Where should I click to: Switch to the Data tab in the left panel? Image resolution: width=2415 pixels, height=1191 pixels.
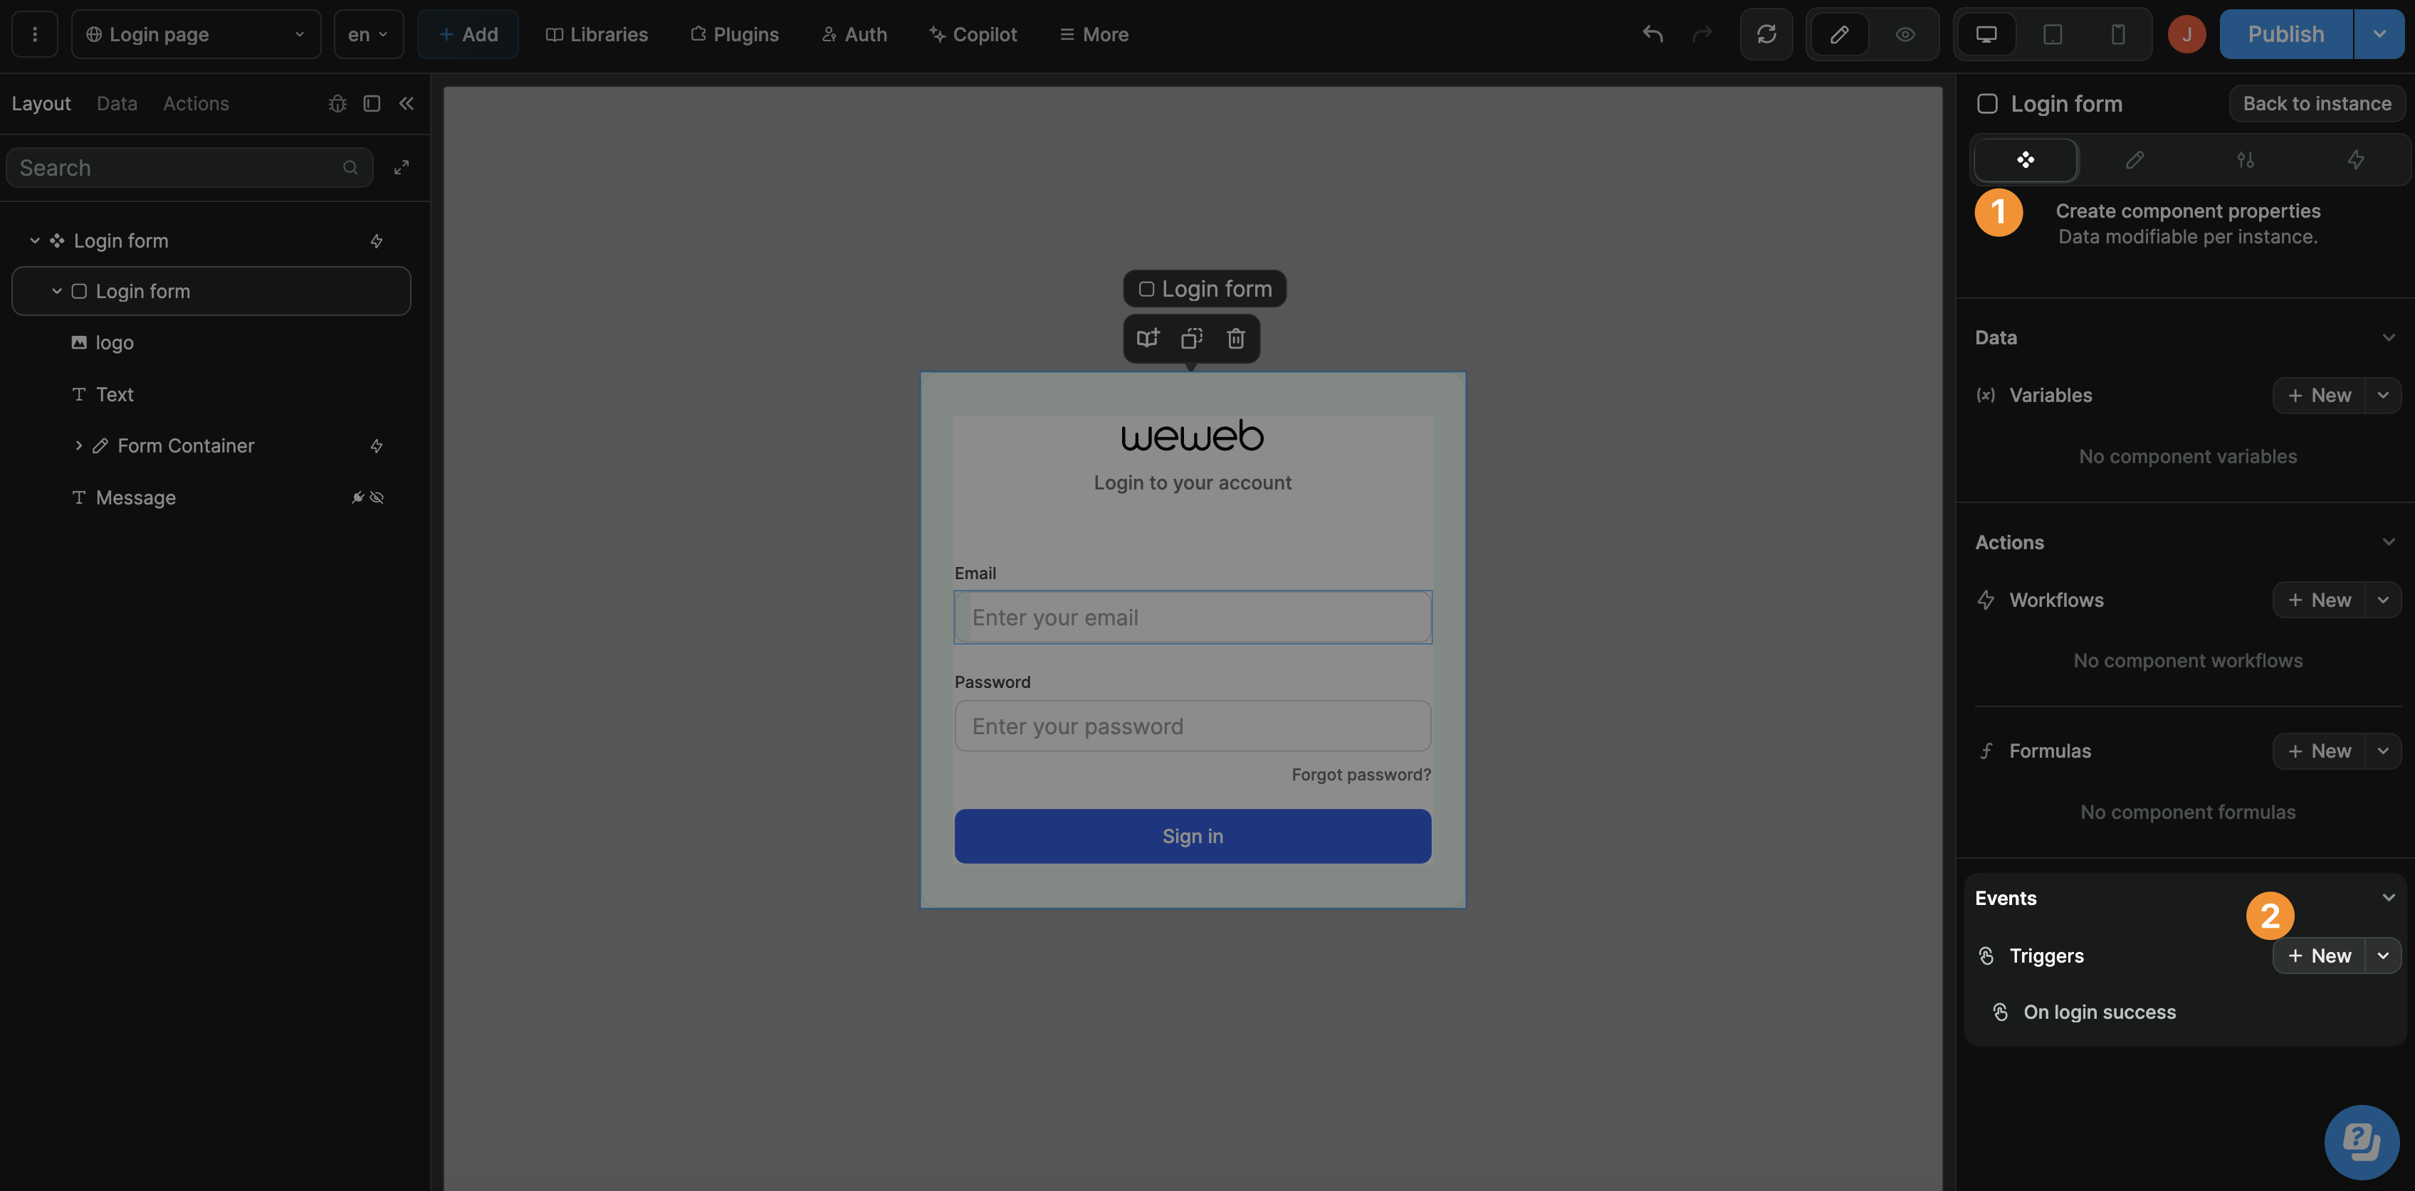[116, 103]
